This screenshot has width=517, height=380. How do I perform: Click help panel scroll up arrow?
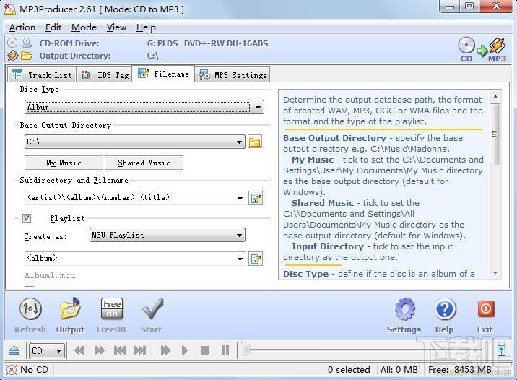coord(495,97)
